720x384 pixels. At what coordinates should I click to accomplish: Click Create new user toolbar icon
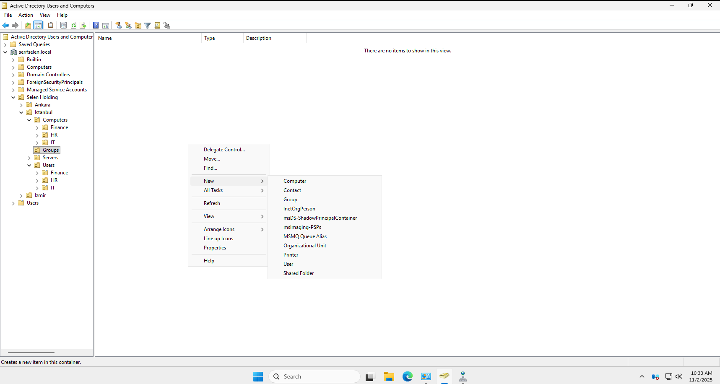click(x=119, y=26)
